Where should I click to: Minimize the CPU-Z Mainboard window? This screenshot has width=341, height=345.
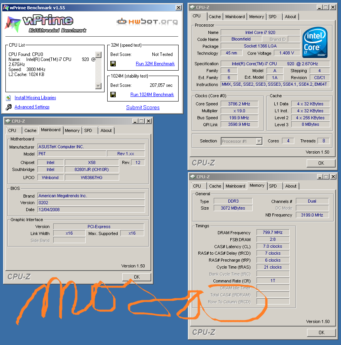tap(135, 121)
